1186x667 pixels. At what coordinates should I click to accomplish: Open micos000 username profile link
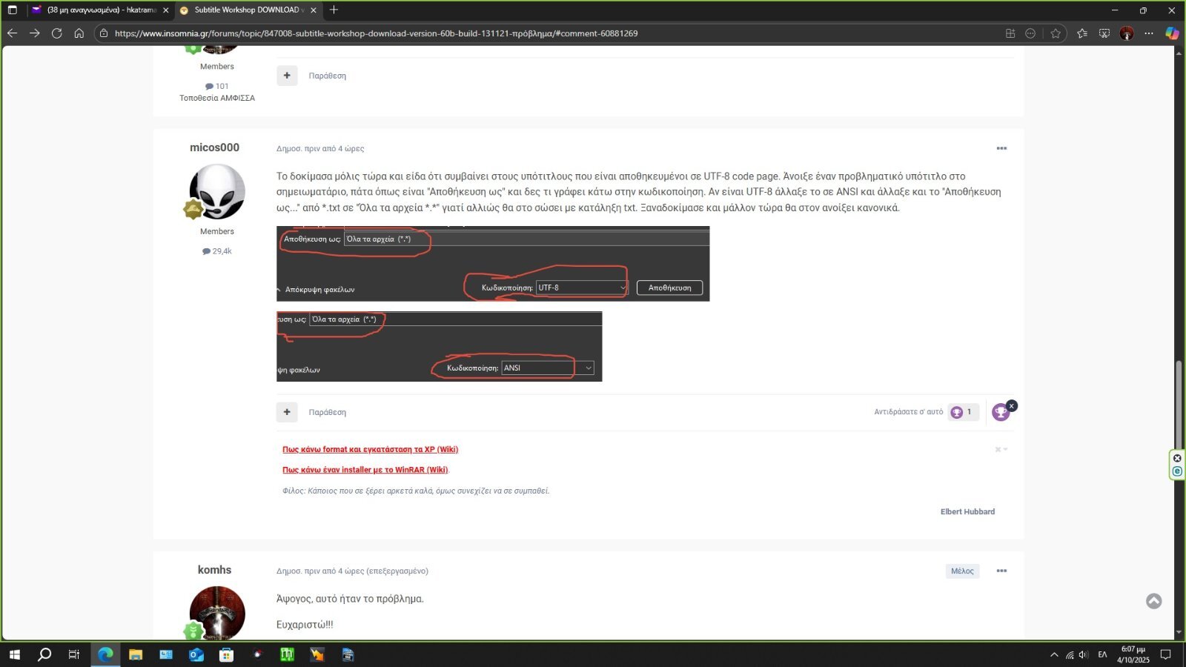[214, 147]
